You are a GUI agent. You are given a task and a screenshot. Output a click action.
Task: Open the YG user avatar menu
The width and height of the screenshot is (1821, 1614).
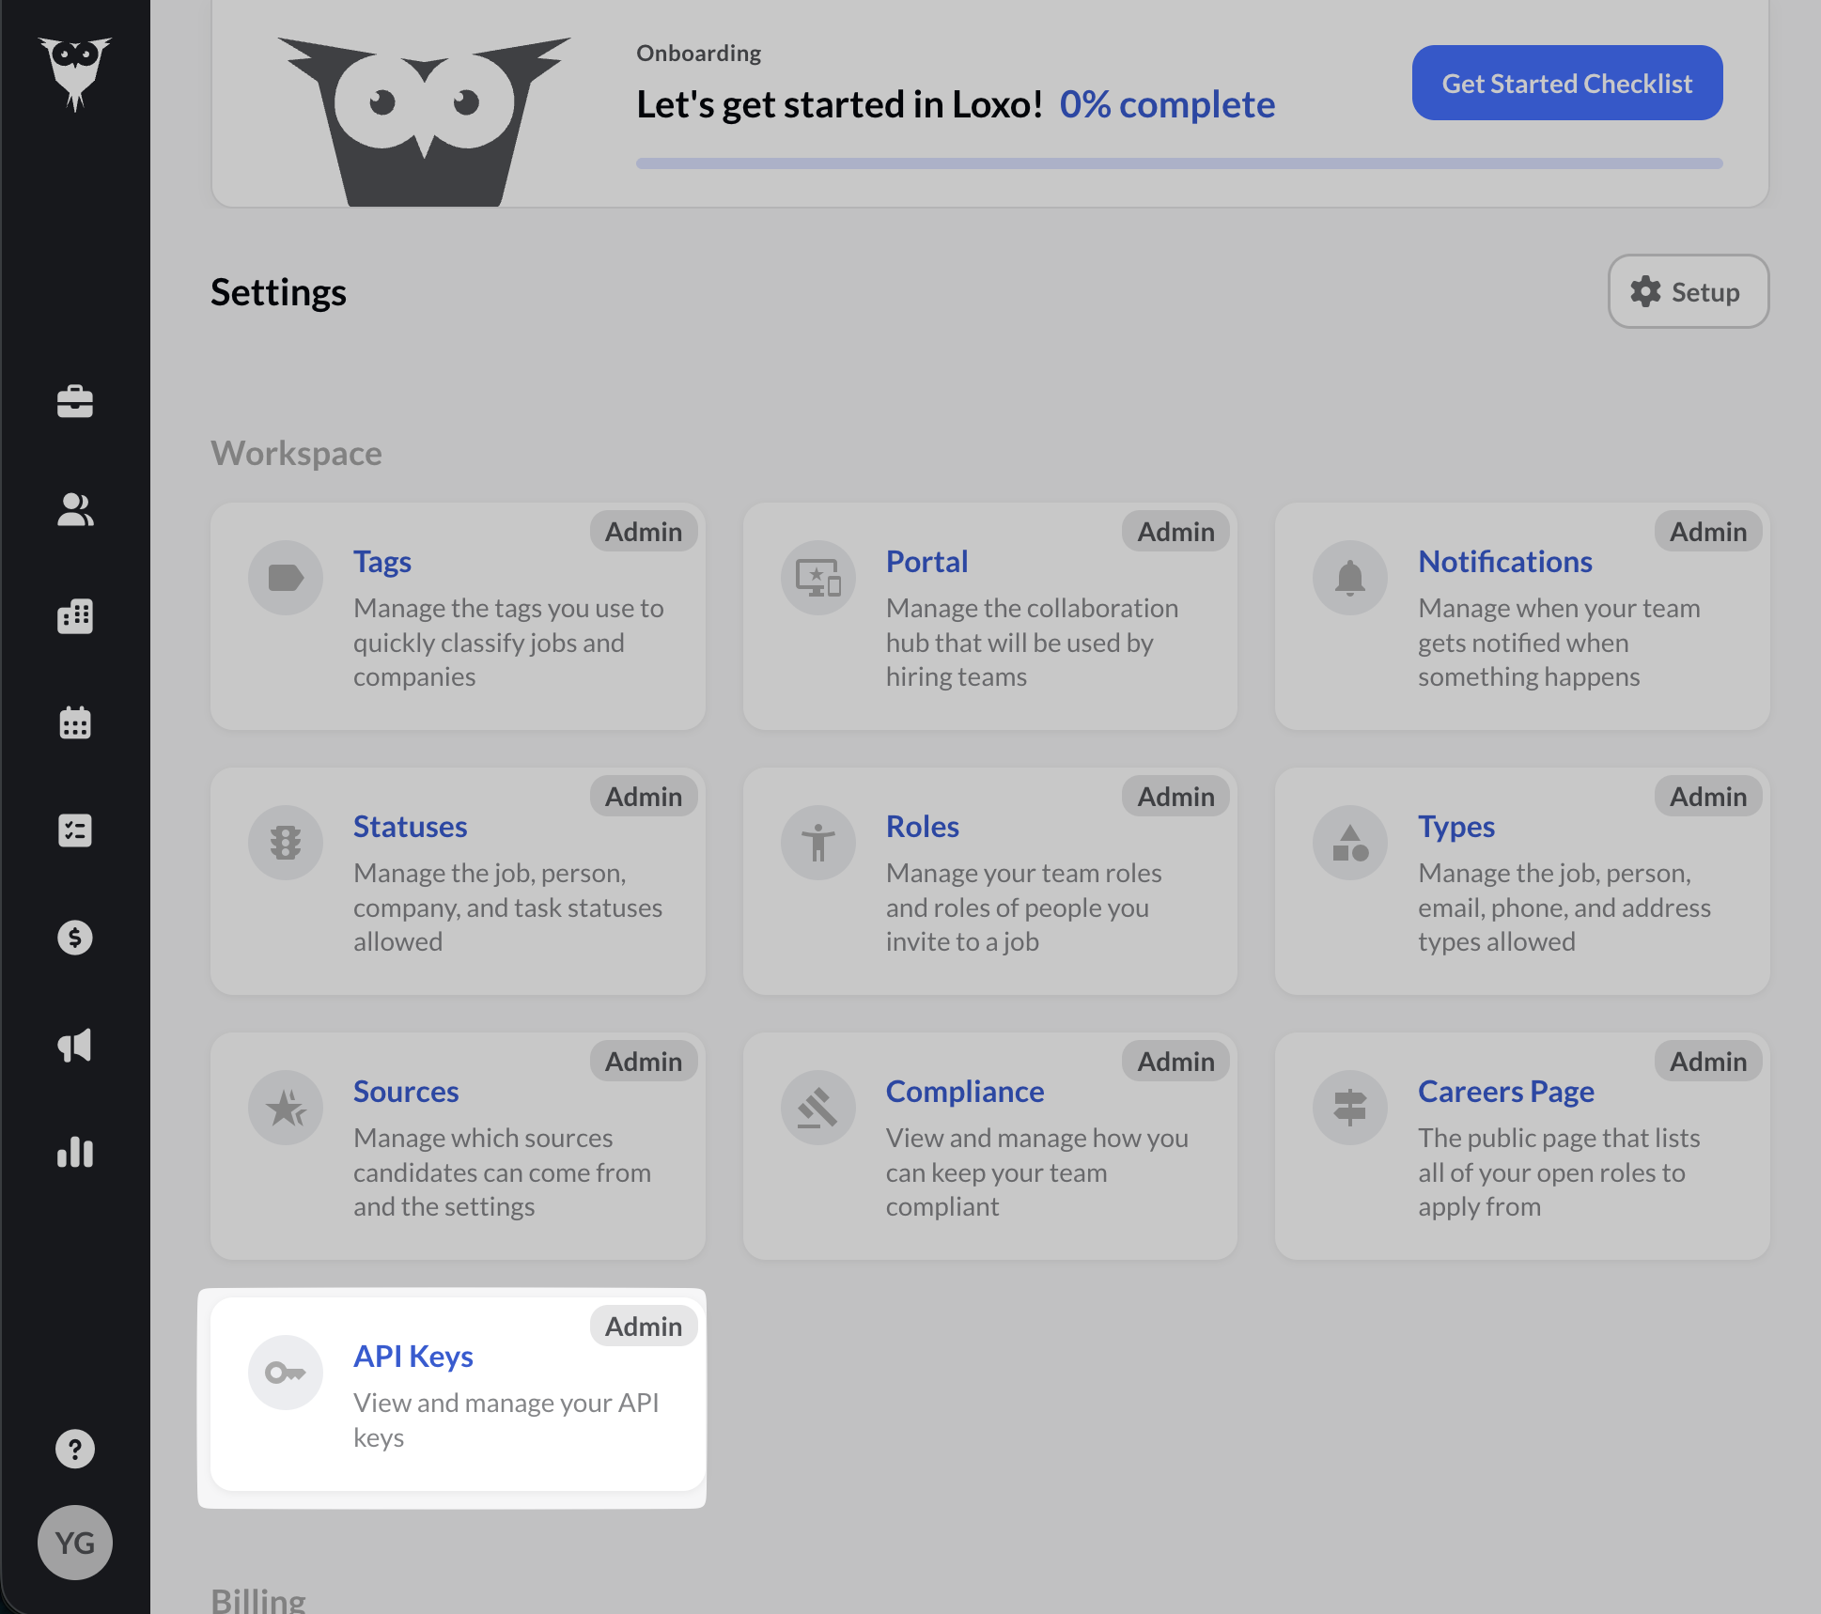tap(75, 1543)
